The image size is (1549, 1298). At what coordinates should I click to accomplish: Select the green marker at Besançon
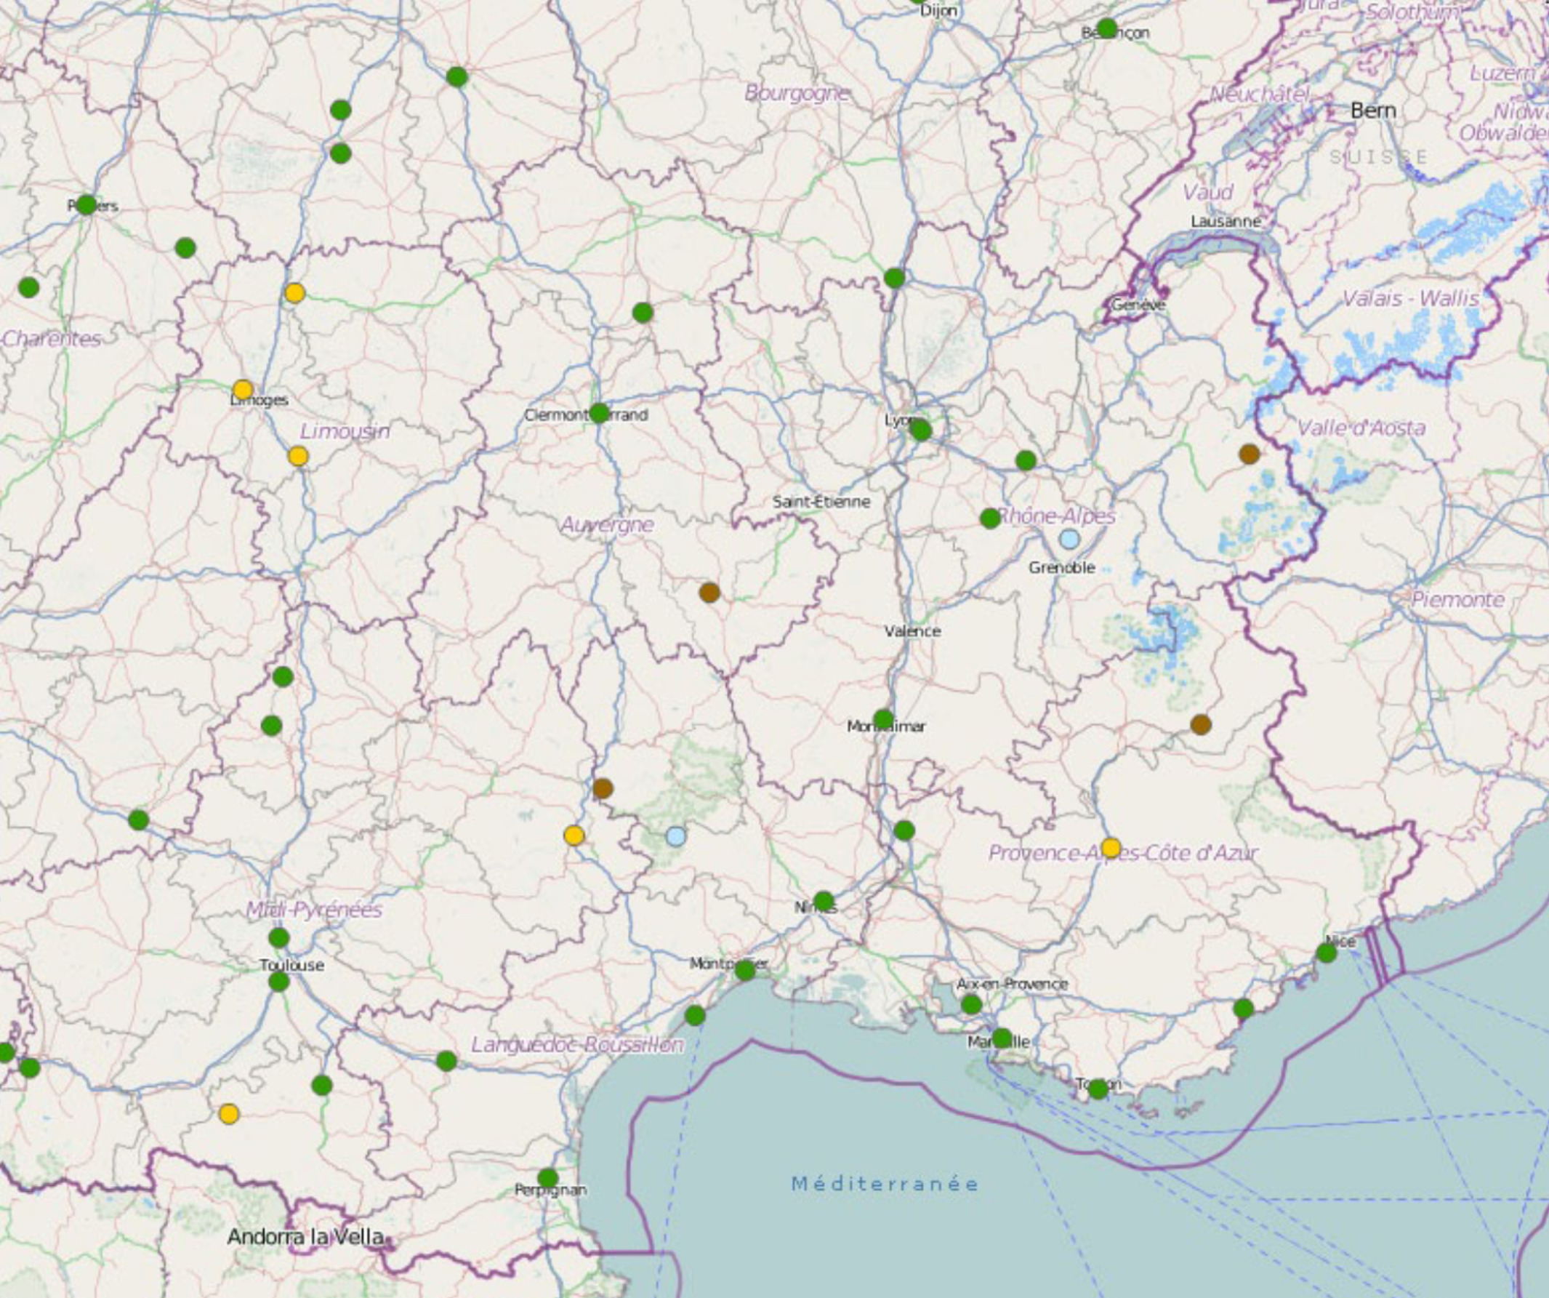[x=1106, y=29]
